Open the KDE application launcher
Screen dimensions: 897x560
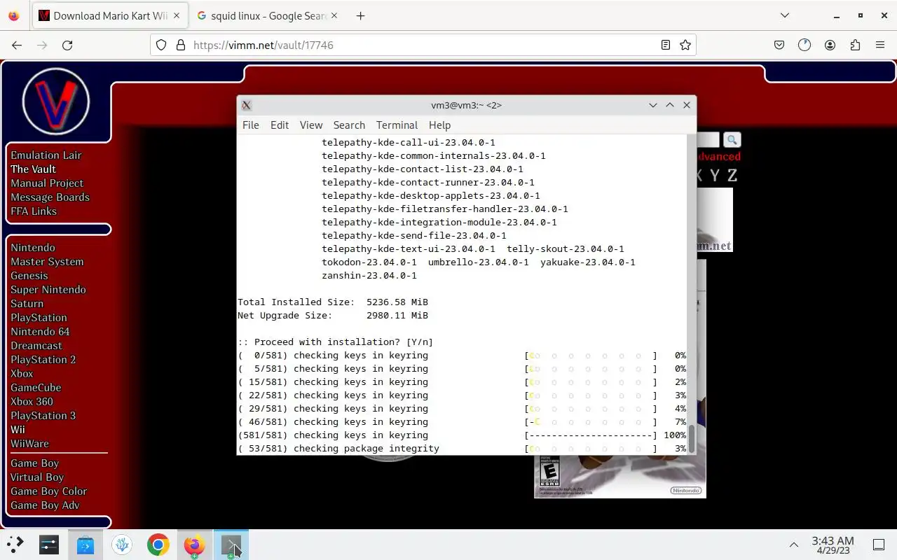pyautogui.click(x=15, y=545)
